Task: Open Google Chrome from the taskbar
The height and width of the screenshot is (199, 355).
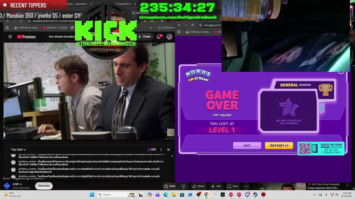Action: tap(206, 195)
